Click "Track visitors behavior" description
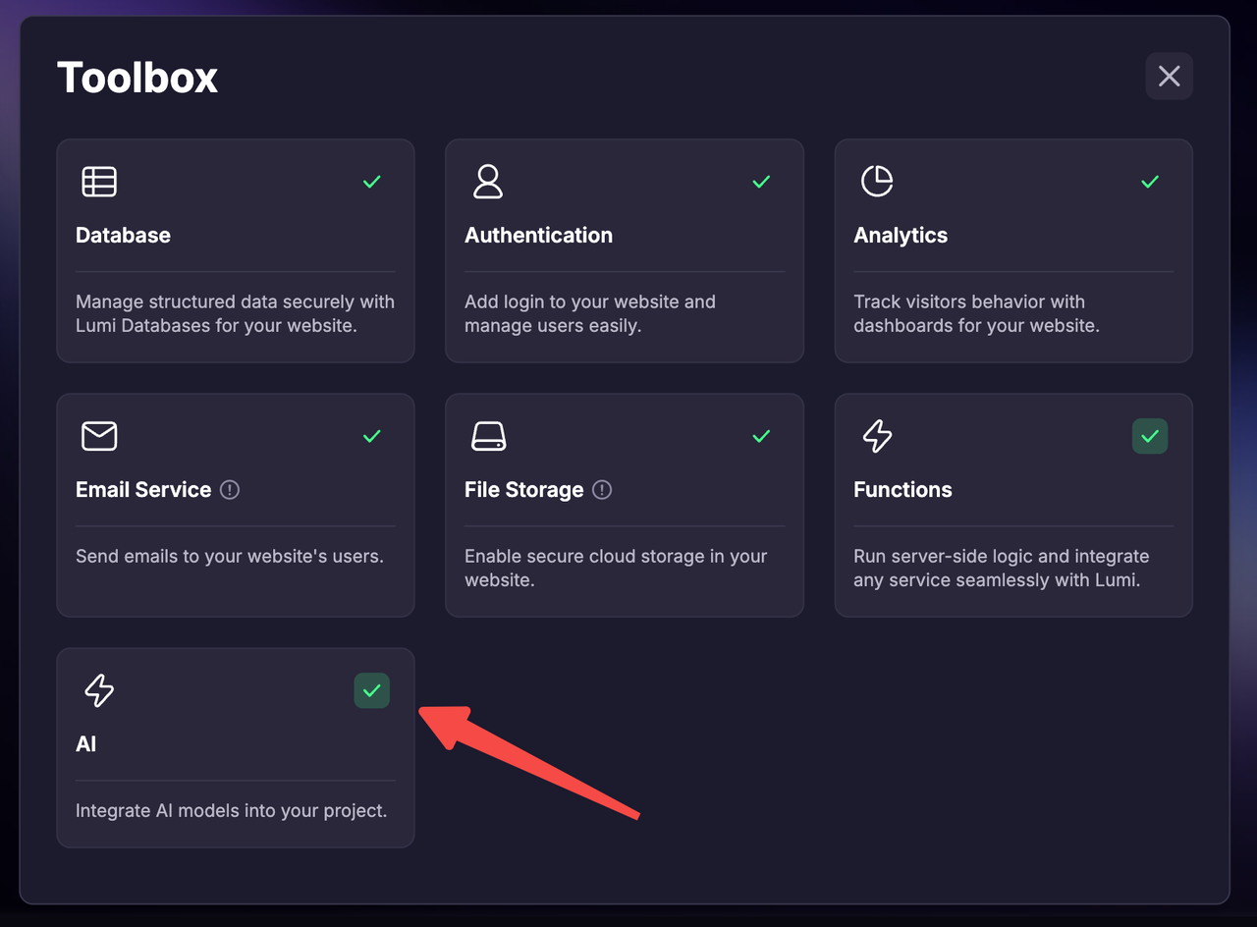This screenshot has width=1257, height=927. 976,313
